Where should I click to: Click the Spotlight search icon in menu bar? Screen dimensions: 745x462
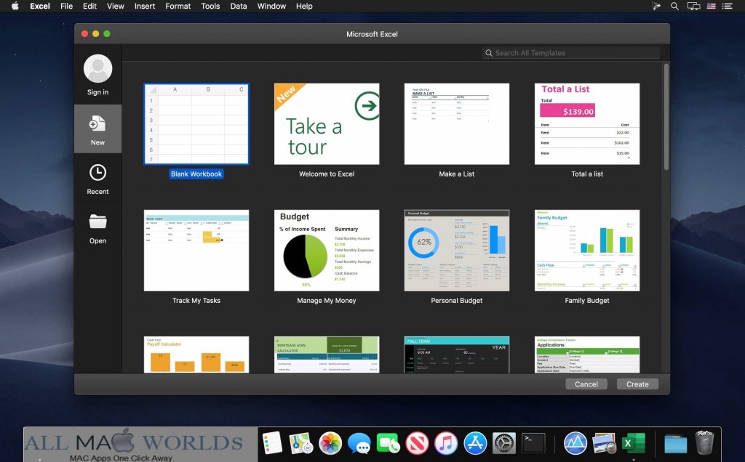pos(674,6)
